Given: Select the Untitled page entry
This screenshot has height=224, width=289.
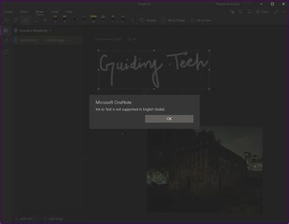Looking at the screenshot, I should pos(55,40).
